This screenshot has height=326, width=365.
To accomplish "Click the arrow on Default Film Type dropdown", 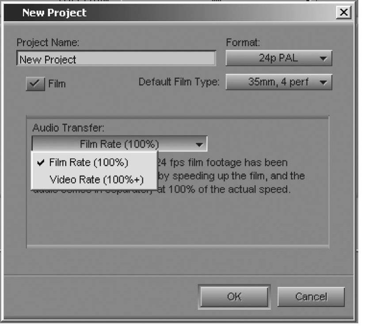I will (323, 82).
